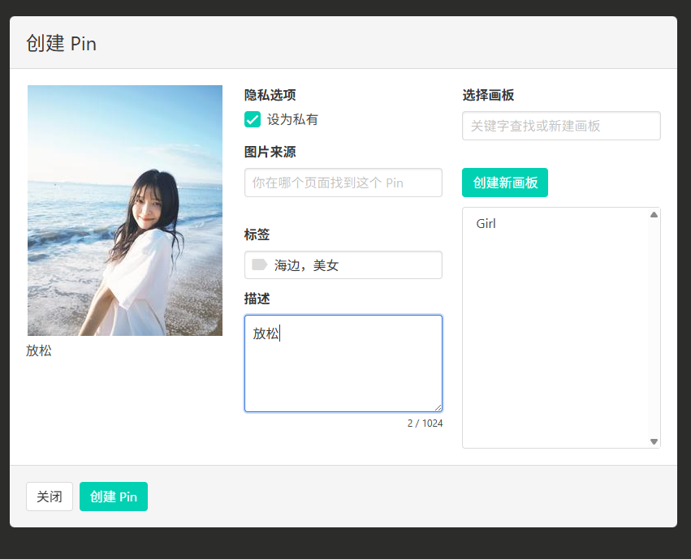The width and height of the screenshot is (691, 559).
Task: Click the 标签 input containing 海边,美女
Action: coord(343,265)
